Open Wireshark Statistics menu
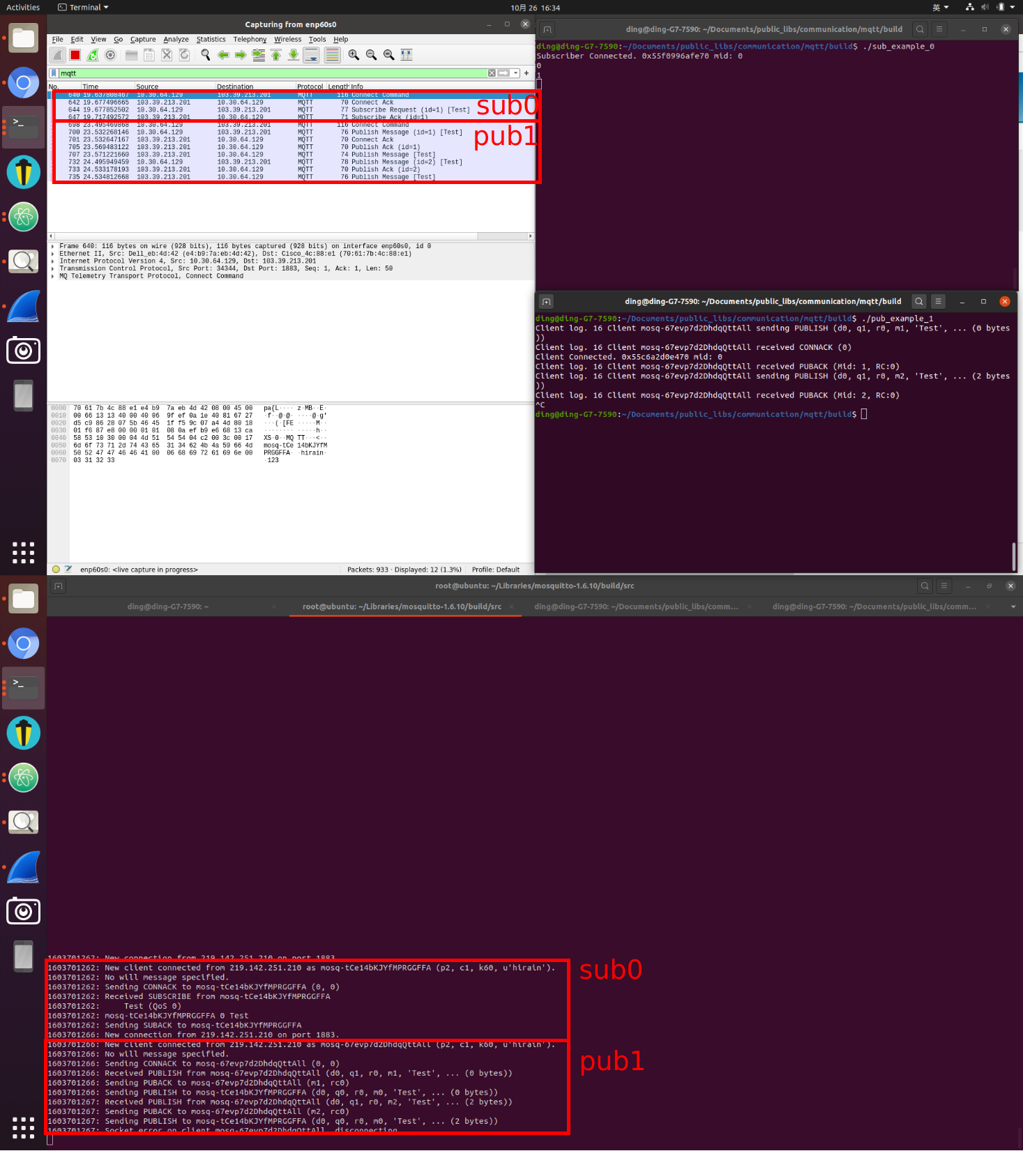1023x1151 pixels. pos(211,40)
